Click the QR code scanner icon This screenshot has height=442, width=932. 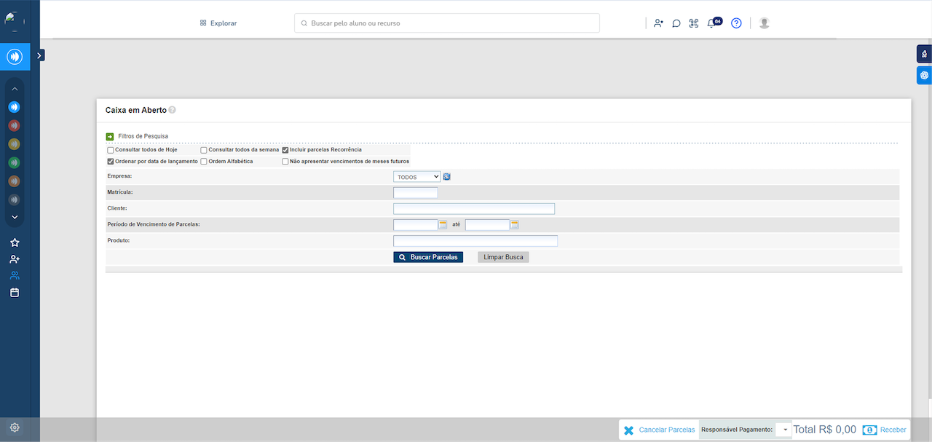click(x=694, y=23)
